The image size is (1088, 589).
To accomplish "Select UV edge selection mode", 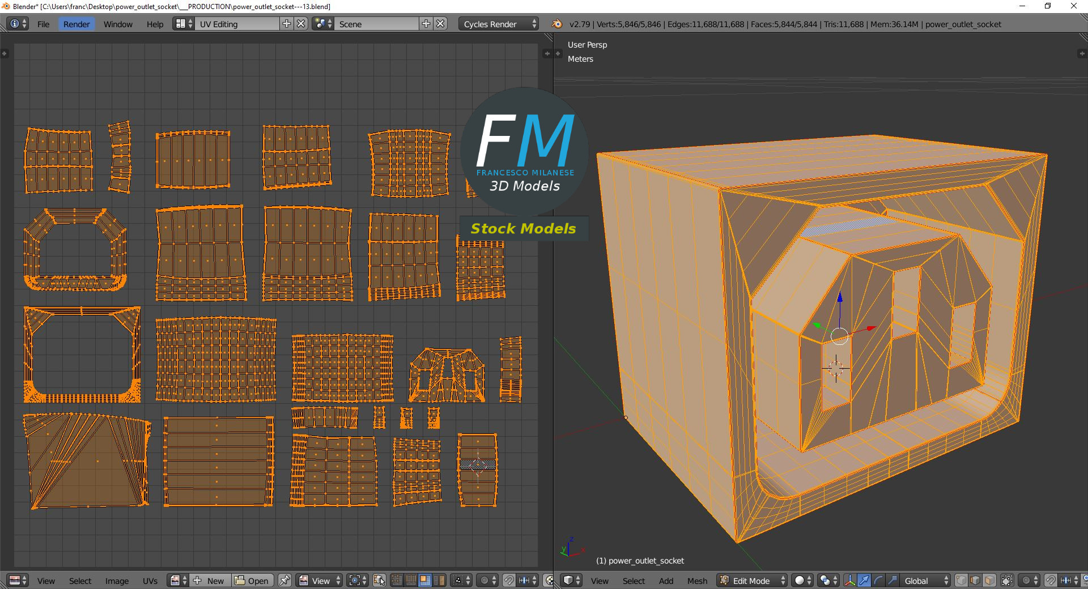I will pyautogui.click(x=411, y=581).
